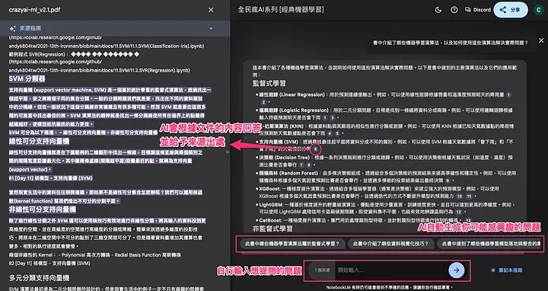Click the SVR(Regression).ipynb Colab link text
Image resolution: width=548 pixels, height=291 pixels.
tap(99, 70)
